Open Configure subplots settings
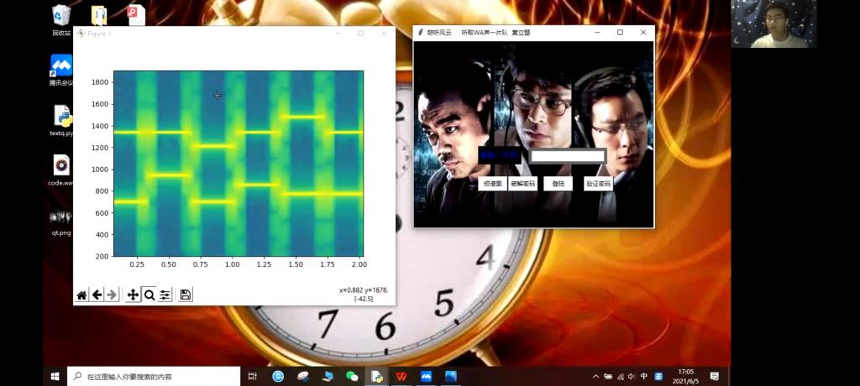 click(x=165, y=295)
